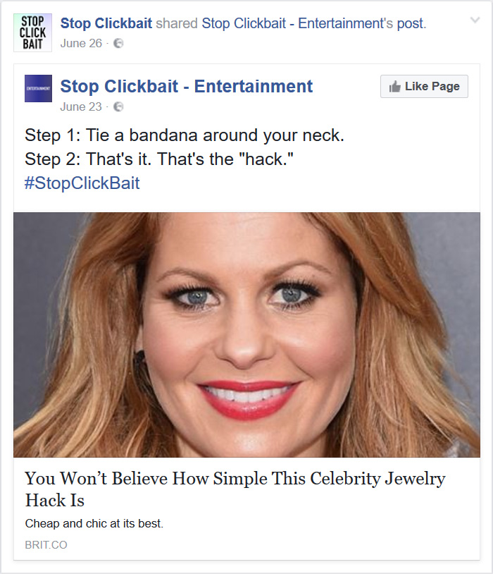The width and height of the screenshot is (493, 574).
Task: Click the Stop Clickbait - Entertainment page title
Action: [185, 86]
